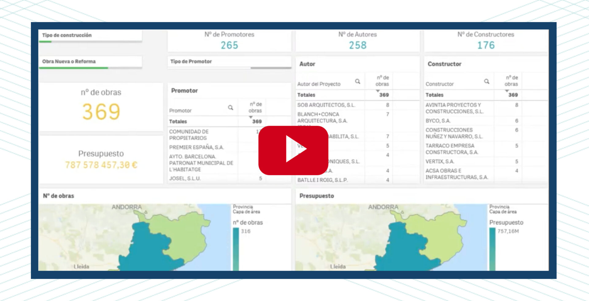Click the Promotor column header label
Image resolution: width=589 pixels, height=301 pixels.
(180, 111)
